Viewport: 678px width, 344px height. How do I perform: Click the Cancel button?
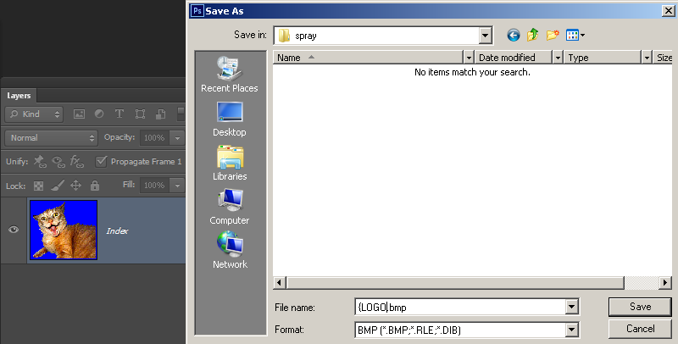tap(640, 329)
